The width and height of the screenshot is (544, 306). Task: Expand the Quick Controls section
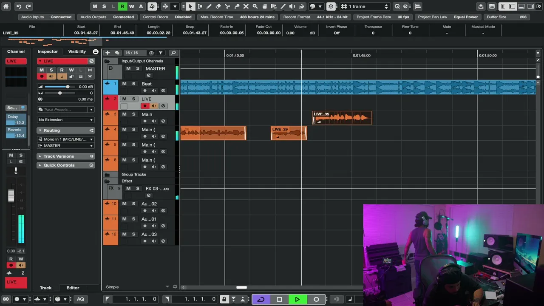pyautogui.click(x=66, y=165)
